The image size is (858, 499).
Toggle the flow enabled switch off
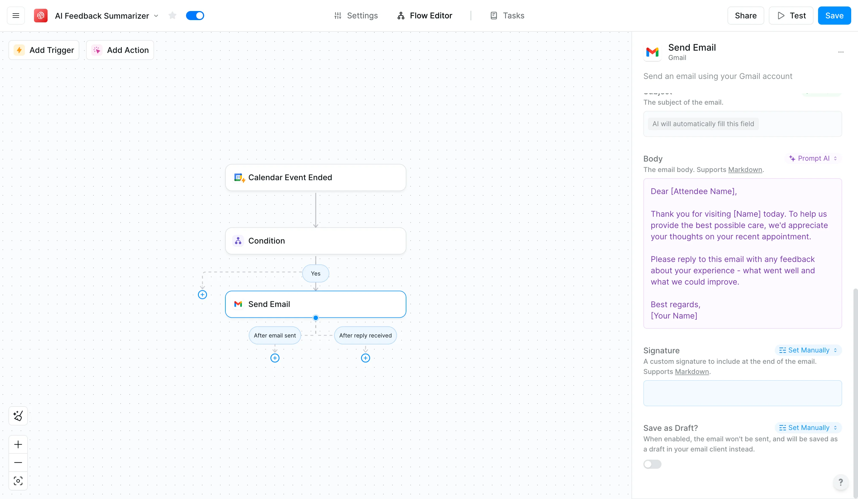(x=195, y=16)
